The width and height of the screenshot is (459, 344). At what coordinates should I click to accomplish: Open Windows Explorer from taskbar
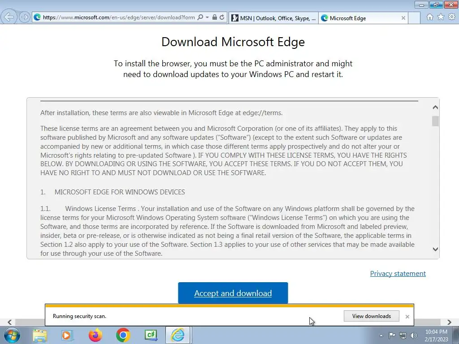point(40,335)
